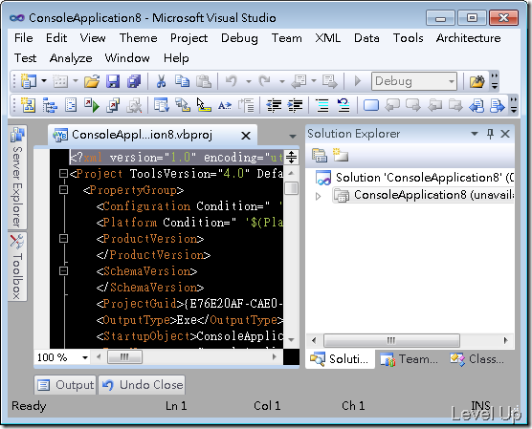This screenshot has width=532, height=429.
Task: Click editor scroll down arrow
Action: (x=291, y=339)
